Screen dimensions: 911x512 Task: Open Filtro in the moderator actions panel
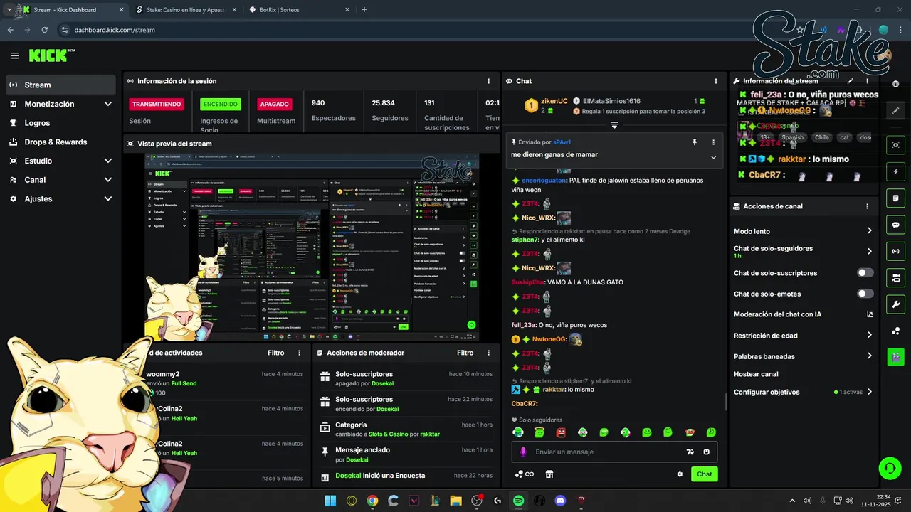[465, 353]
